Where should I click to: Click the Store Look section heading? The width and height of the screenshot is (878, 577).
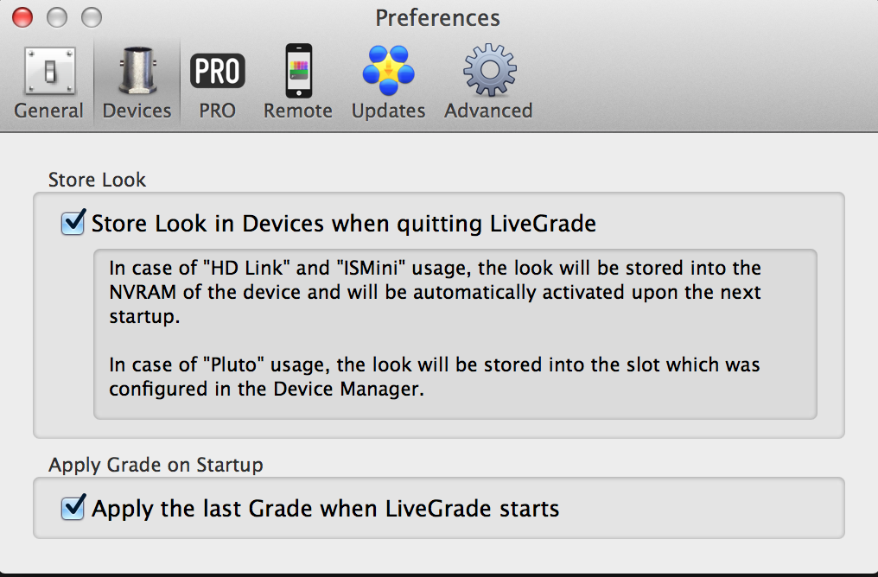(x=96, y=180)
